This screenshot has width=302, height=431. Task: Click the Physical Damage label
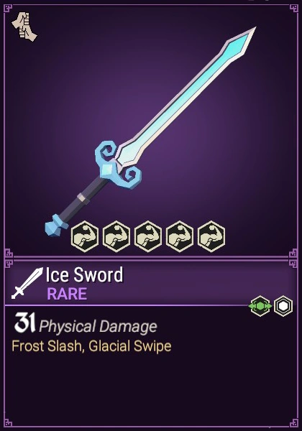(98, 327)
